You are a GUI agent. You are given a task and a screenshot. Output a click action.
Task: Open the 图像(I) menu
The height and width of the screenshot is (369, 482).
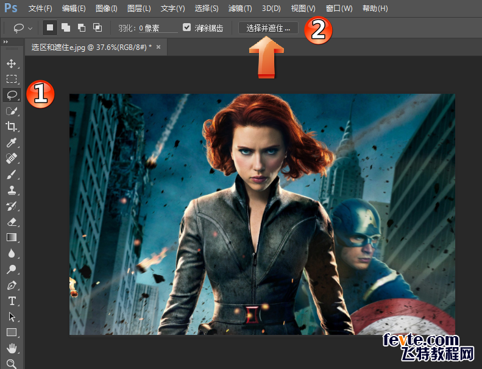pyautogui.click(x=107, y=9)
